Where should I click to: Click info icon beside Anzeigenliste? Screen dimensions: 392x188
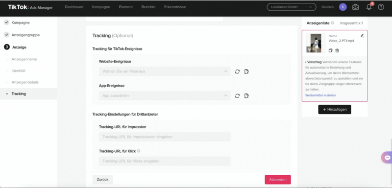333,23
